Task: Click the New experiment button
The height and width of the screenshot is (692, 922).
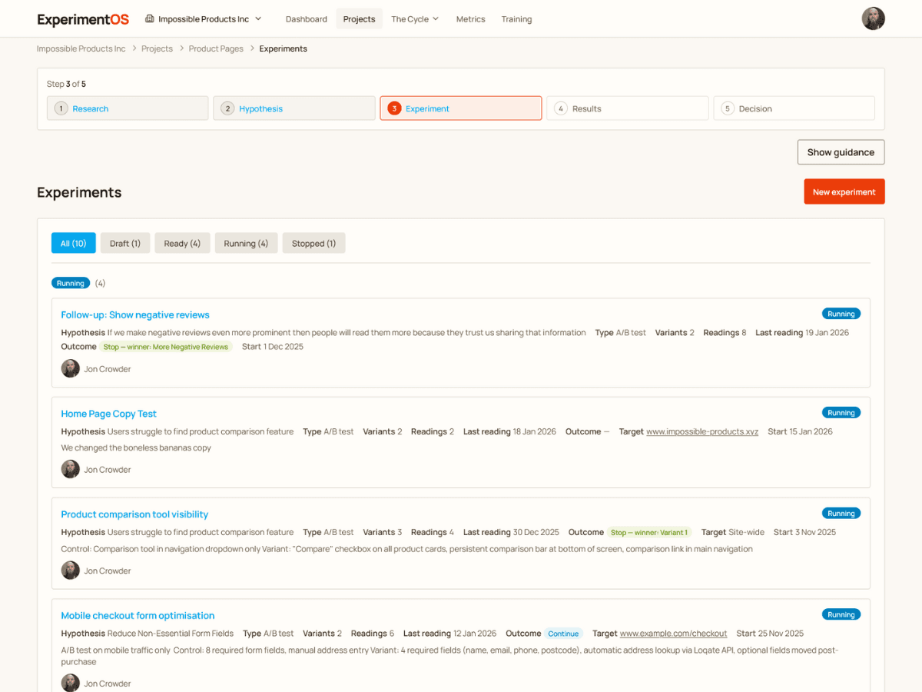Action: coord(844,191)
